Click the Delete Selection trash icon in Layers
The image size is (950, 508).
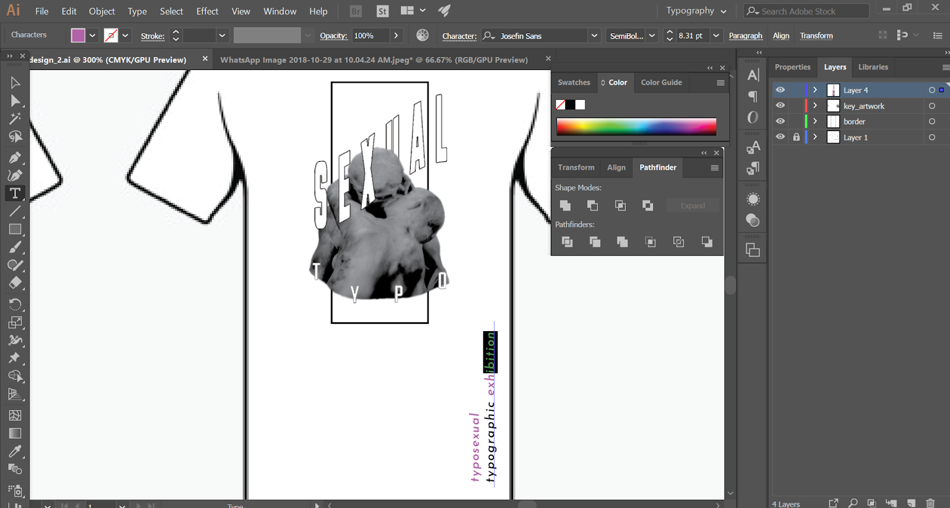tap(930, 503)
